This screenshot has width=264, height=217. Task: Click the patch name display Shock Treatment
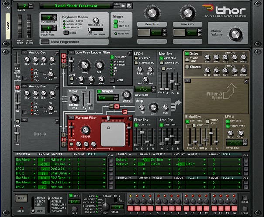point(76,6)
